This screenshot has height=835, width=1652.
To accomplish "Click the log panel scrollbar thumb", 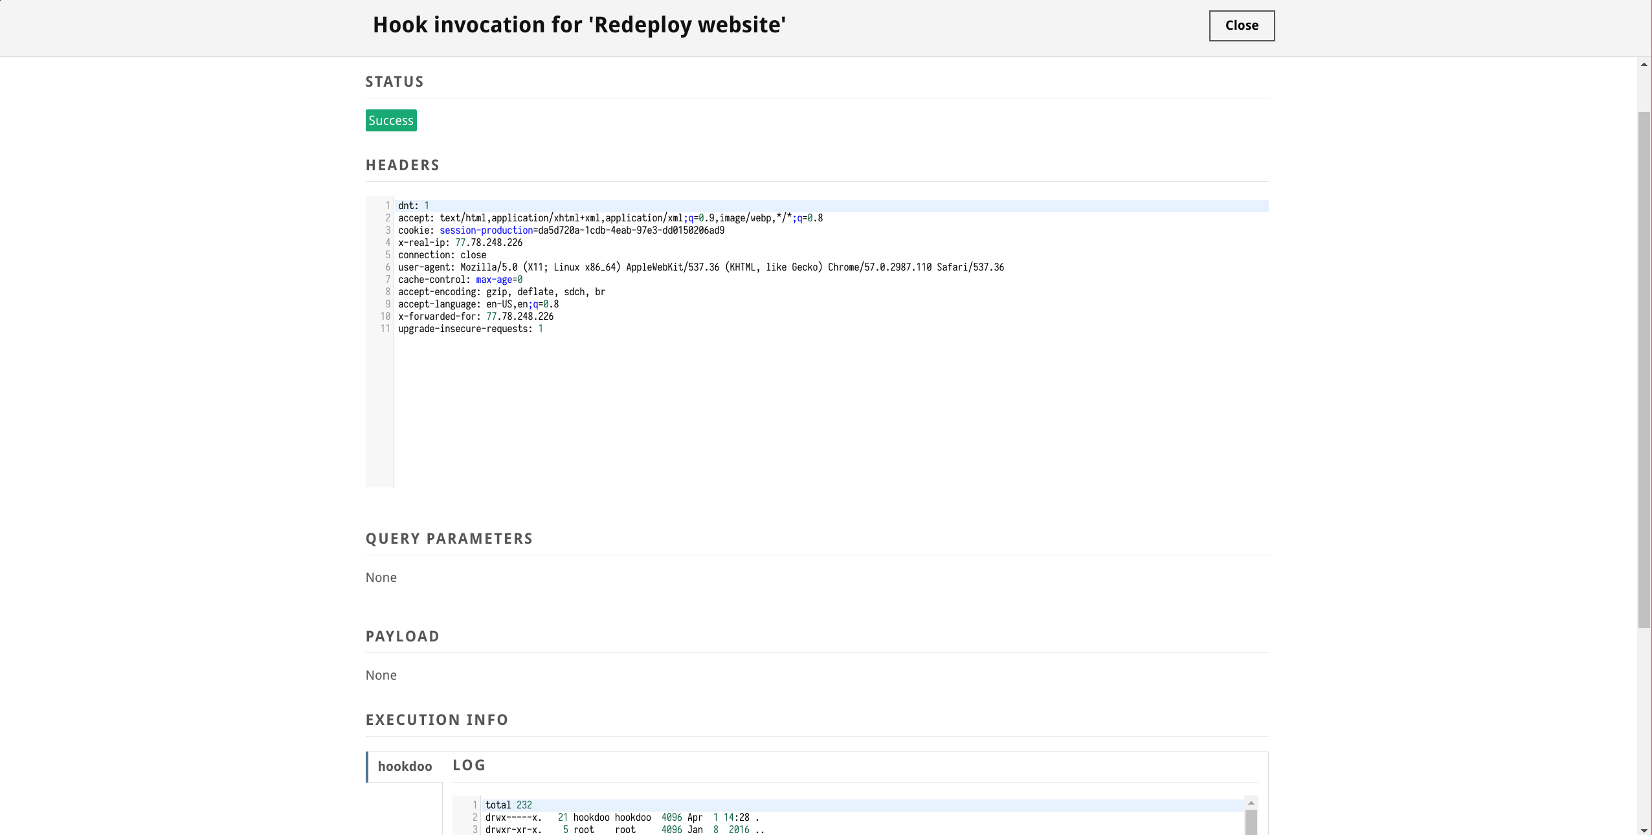I will point(1251,822).
